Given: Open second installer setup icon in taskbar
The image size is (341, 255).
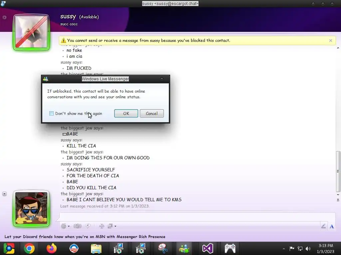Looking at the screenshot, I should [x=141, y=248].
